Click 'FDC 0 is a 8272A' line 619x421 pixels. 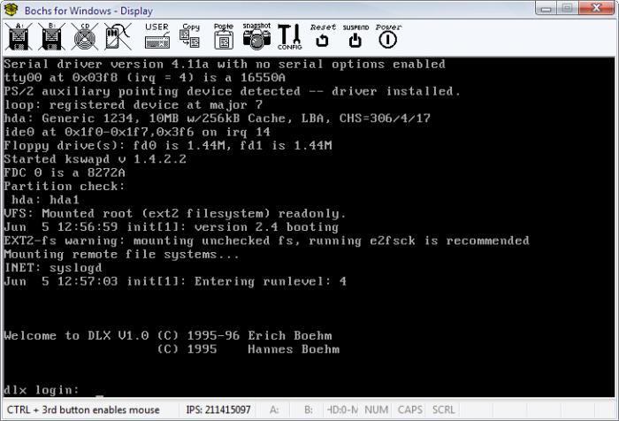(x=65, y=172)
